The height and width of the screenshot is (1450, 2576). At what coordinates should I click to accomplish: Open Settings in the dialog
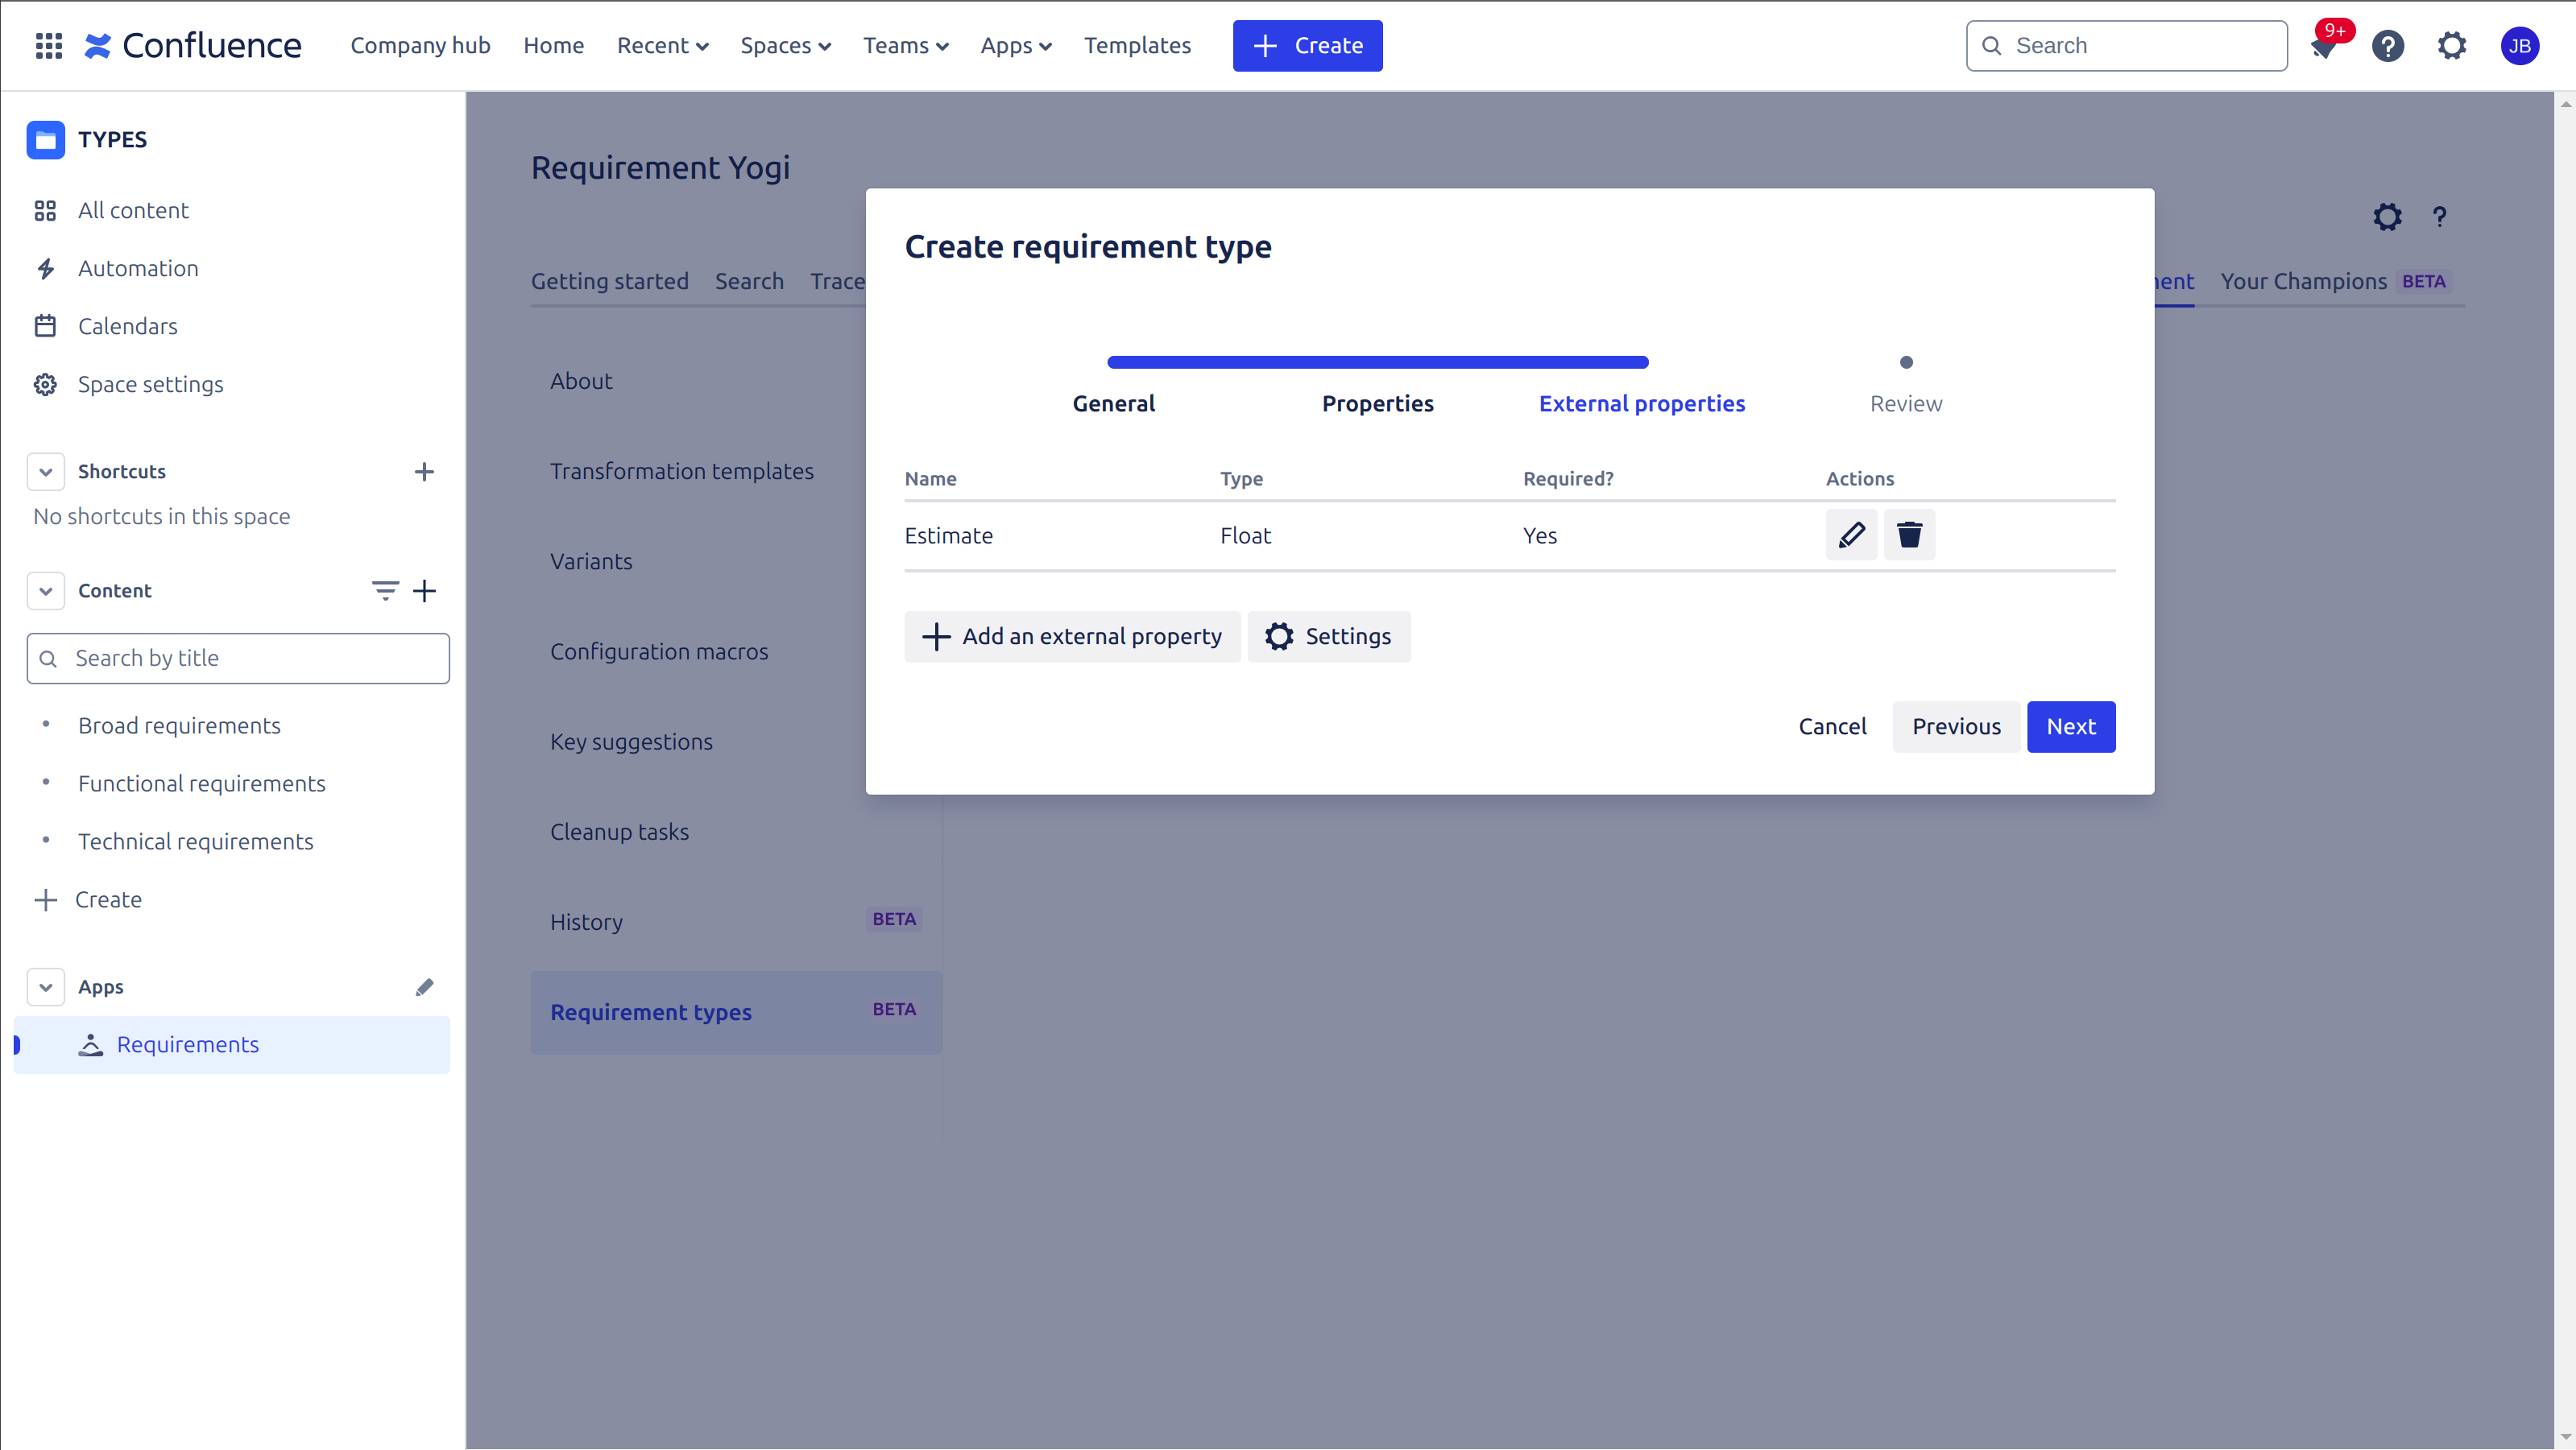tap(1328, 637)
